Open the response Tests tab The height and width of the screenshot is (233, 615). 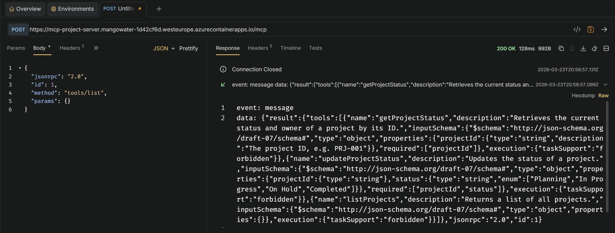315,48
